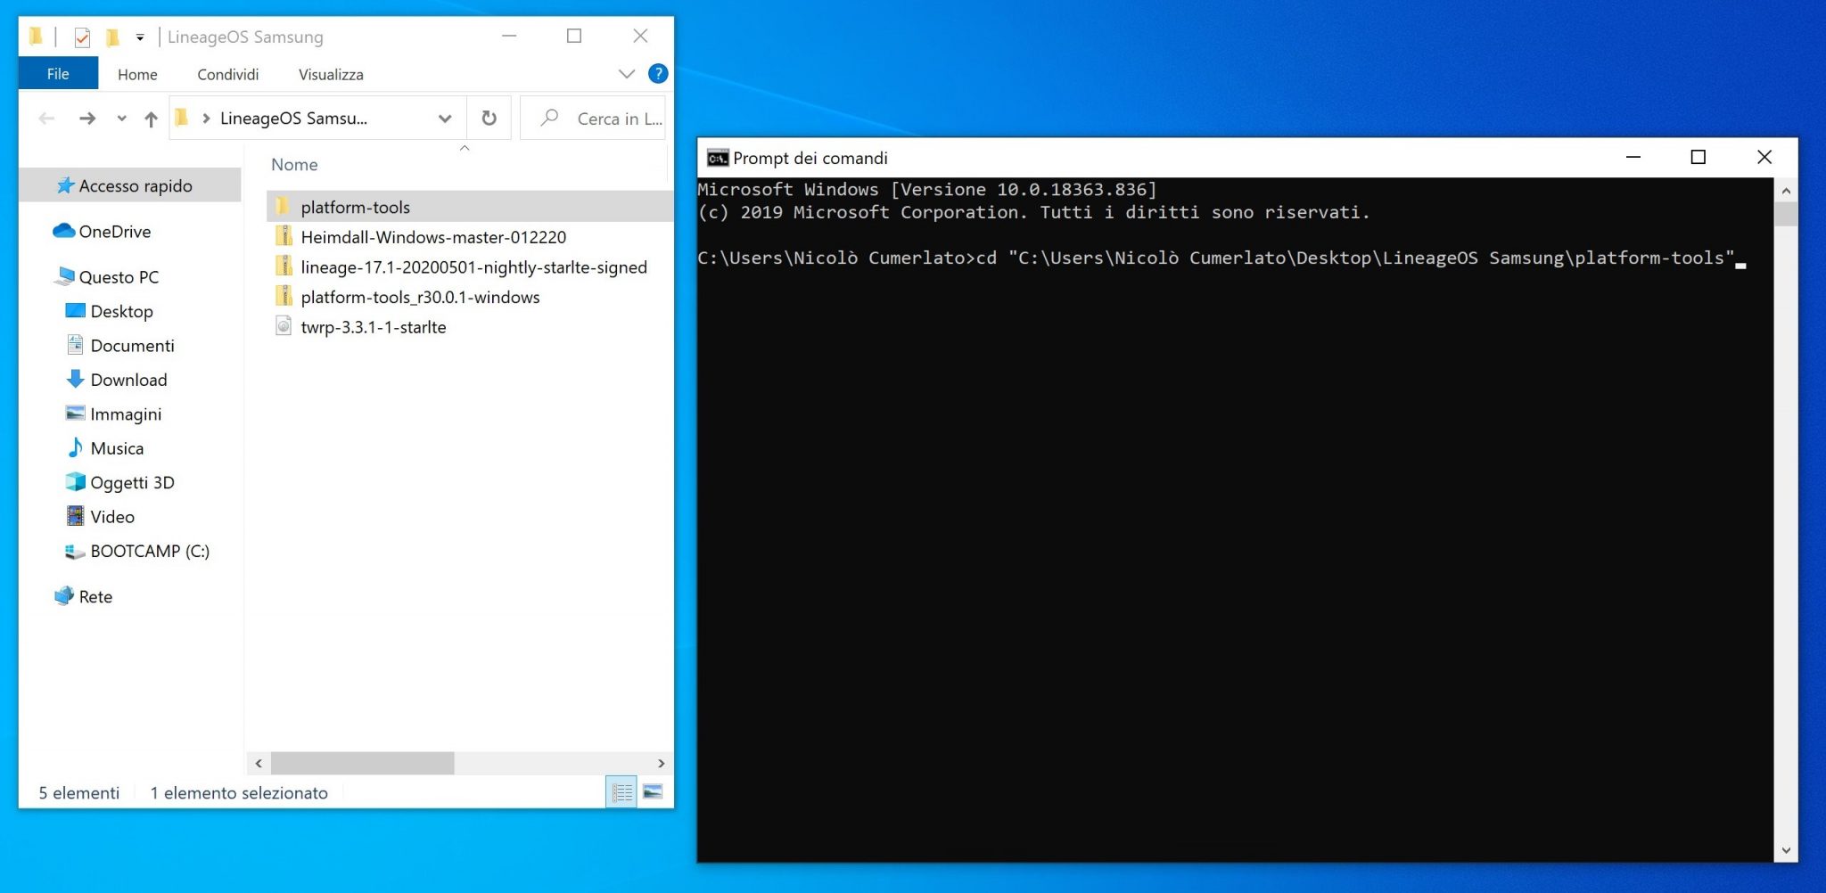Open the Prompt dei comandi system menu icon
The image size is (1826, 893).
click(718, 158)
